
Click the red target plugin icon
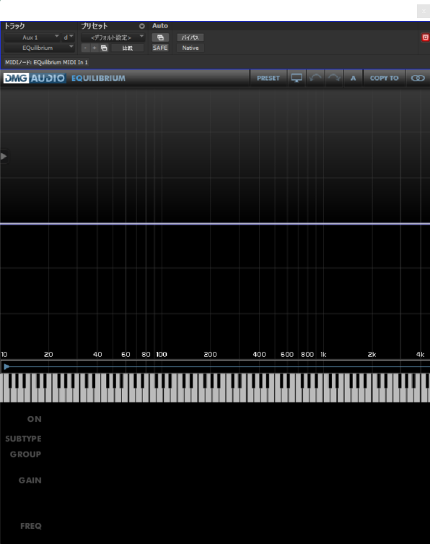tap(425, 38)
